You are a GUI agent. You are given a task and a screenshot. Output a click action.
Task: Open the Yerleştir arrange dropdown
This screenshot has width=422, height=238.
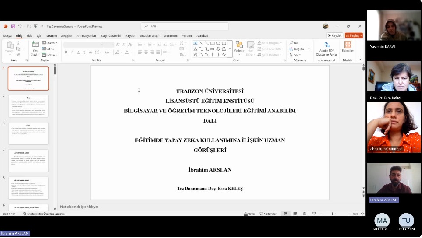239,49
